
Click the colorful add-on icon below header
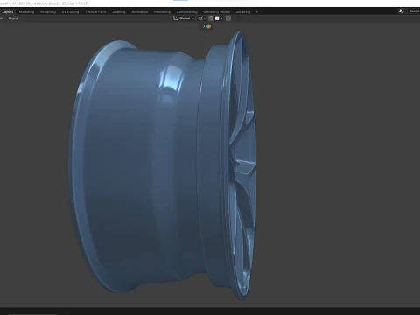click(x=209, y=26)
